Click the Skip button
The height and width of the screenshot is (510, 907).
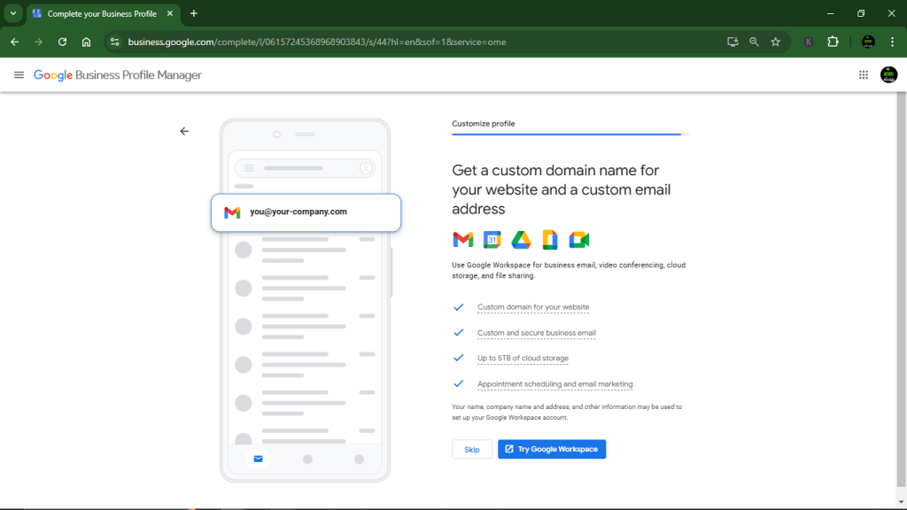coord(472,449)
